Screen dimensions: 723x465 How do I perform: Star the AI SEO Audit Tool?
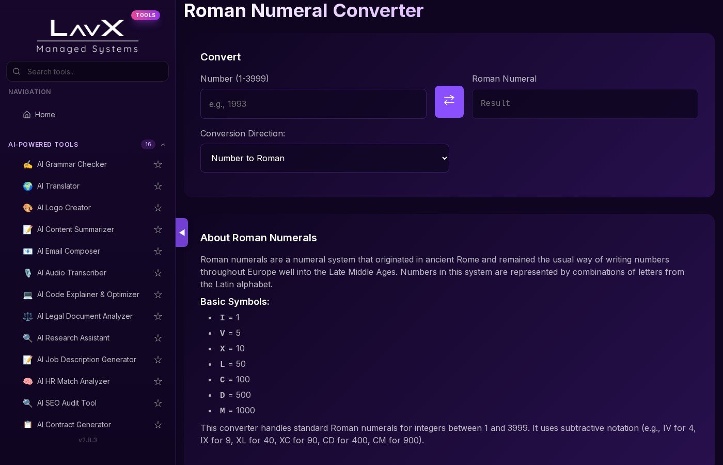[158, 403]
